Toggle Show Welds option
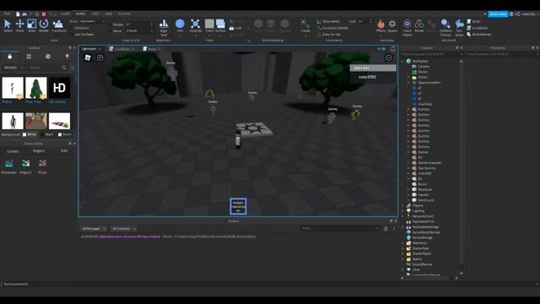 tap(328, 21)
